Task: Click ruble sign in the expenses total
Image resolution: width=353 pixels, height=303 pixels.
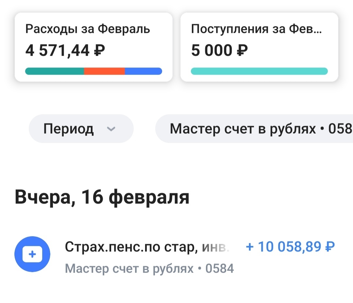Action: tap(99, 51)
